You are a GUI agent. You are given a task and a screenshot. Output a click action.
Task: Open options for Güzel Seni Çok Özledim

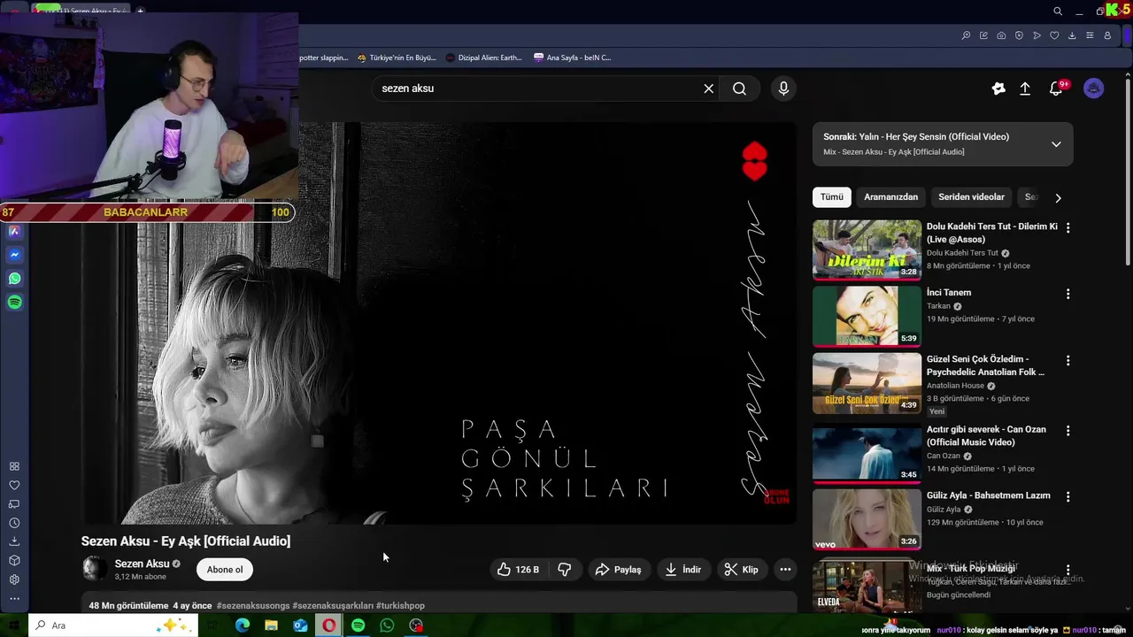pyautogui.click(x=1067, y=361)
